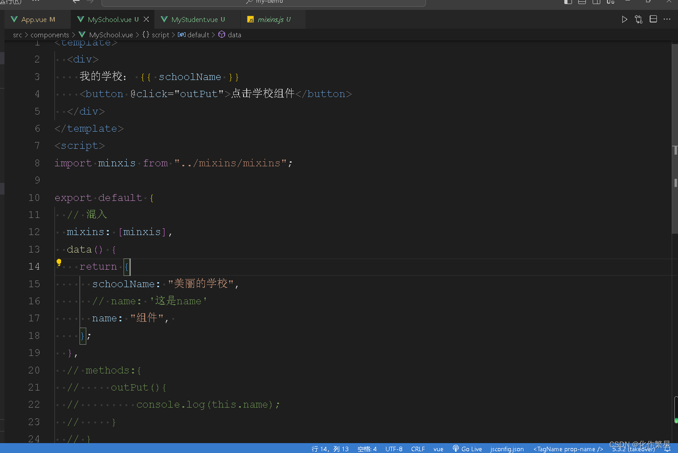Screen dimensions: 678x453
Task: Click the vertical scrollbar of the editor
Action: 674,138
